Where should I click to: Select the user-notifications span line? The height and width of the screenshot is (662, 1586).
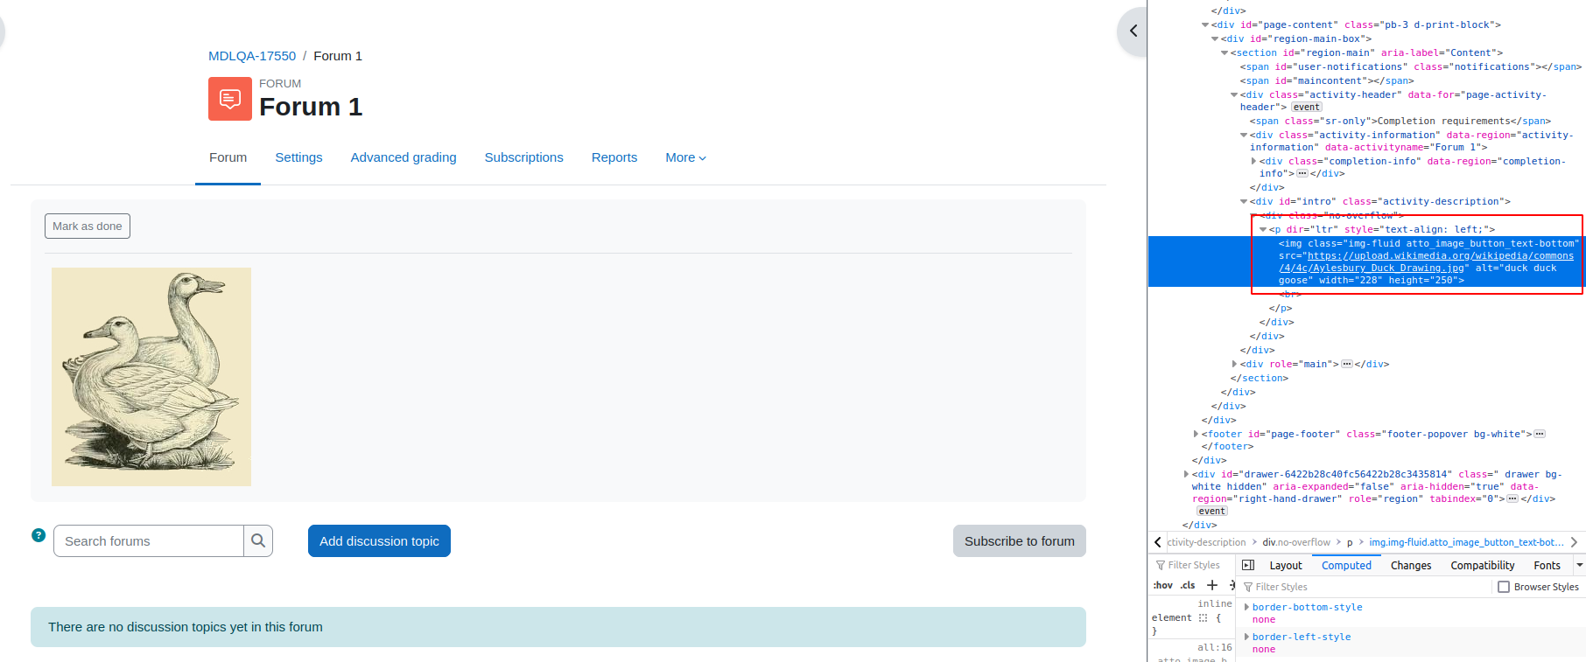pyautogui.click(x=1410, y=66)
